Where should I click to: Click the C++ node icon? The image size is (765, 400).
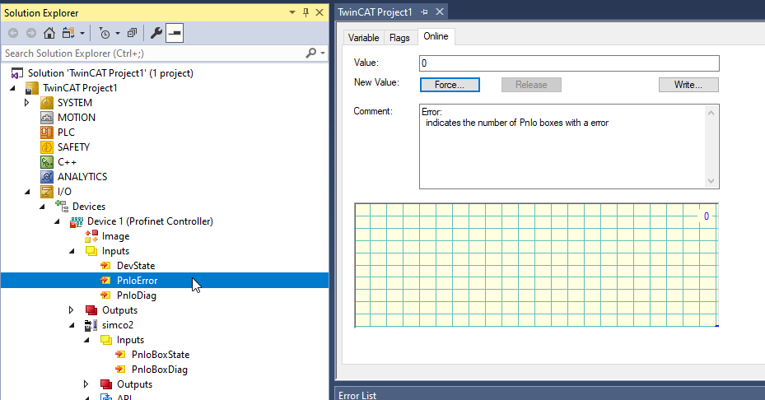[47, 162]
